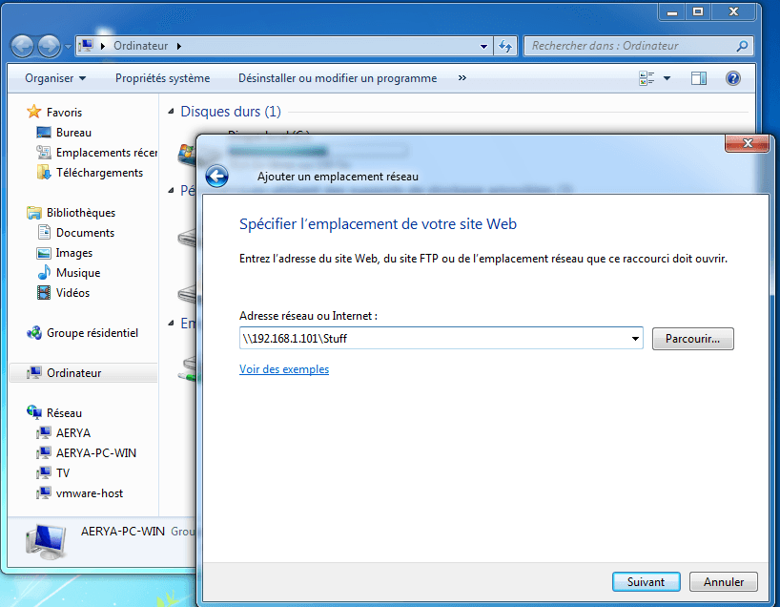Click the back arrow in the network wizard
Viewport: 780px width, 607px height.
pos(216,177)
